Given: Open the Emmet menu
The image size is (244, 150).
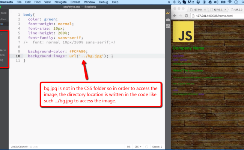Looking at the screenshot, I should (75, 2).
